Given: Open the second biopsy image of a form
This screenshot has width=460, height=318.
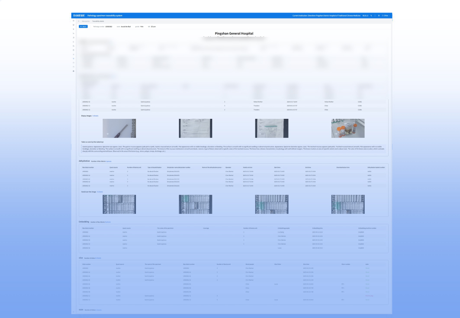Looking at the screenshot, I should tap(196, 128).
